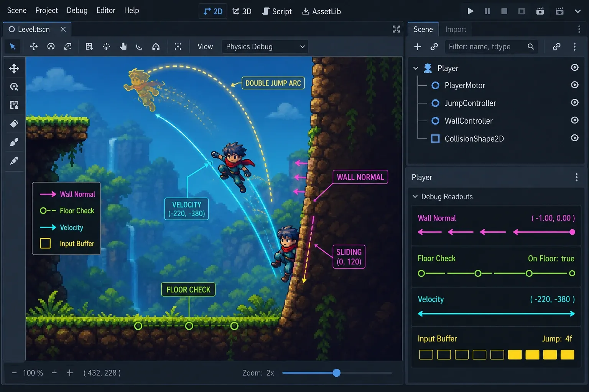Pause the running scene with the Pause button
The height and width of the screenshot is (392, 589).
pyautogui.click(x=487, y=11)
